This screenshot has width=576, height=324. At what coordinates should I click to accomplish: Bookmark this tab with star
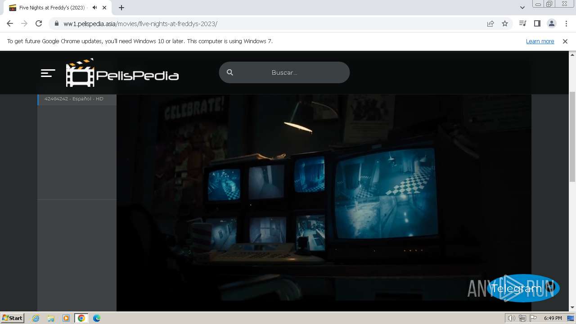click(x=505, y=24)
